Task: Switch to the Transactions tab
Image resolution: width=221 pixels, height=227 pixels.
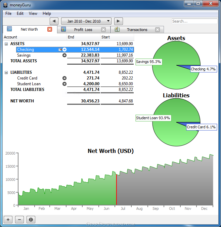Action: (x=137, y=30)
